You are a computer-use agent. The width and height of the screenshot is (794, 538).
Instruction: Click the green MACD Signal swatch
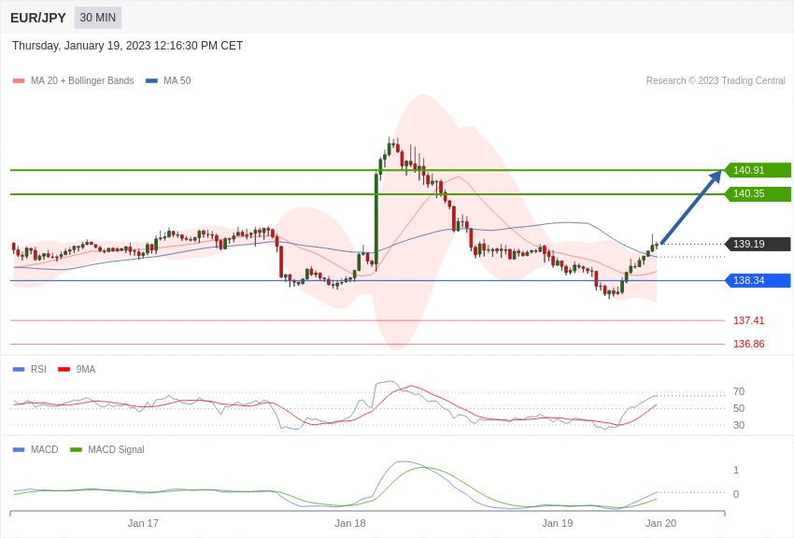pyautogui.click(x=76, y=449)
